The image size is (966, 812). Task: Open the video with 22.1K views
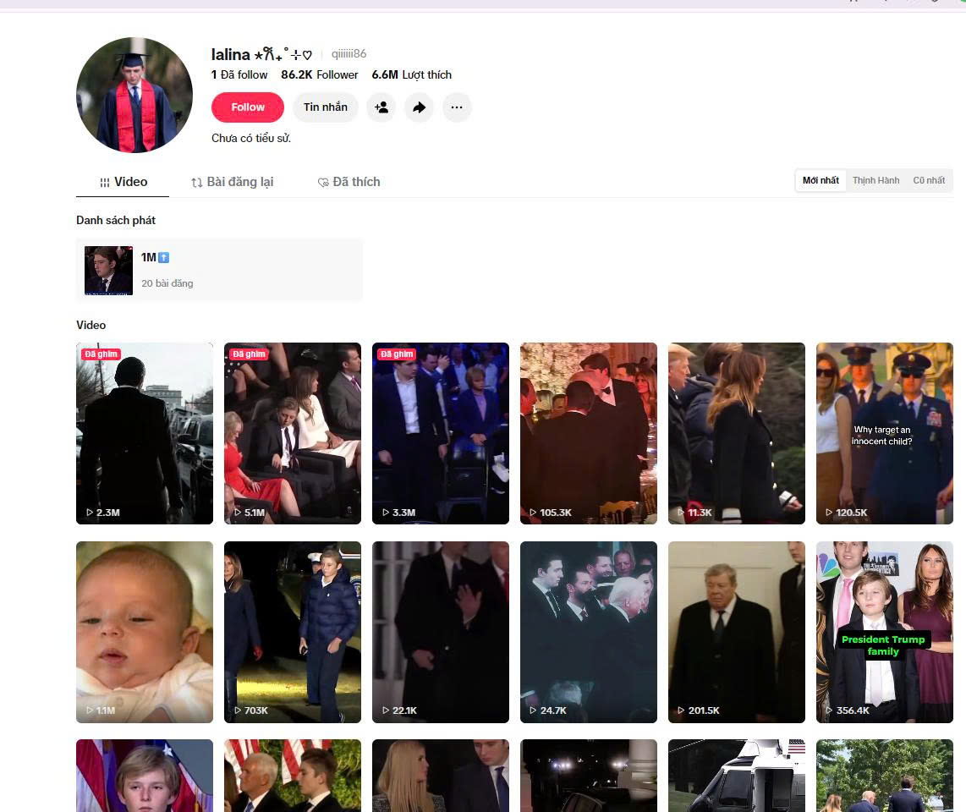point(441,632)
